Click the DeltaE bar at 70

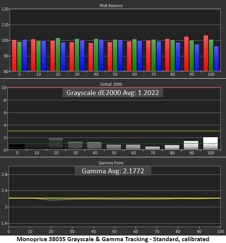[x=152, y=148]
